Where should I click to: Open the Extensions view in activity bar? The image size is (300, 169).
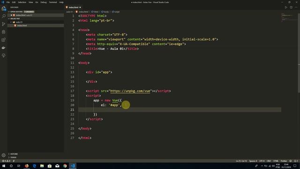pyautogui.click(x=4, y=39)
